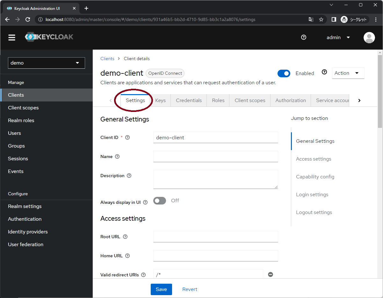383x298 pixels.
Task: Expand the admin account dropdown
Action: [338, 37]
